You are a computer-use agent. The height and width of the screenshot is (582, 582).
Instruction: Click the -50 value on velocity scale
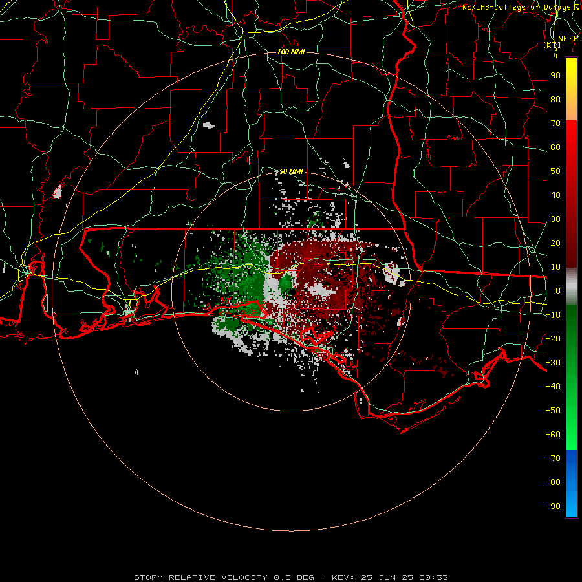[553, 411]
